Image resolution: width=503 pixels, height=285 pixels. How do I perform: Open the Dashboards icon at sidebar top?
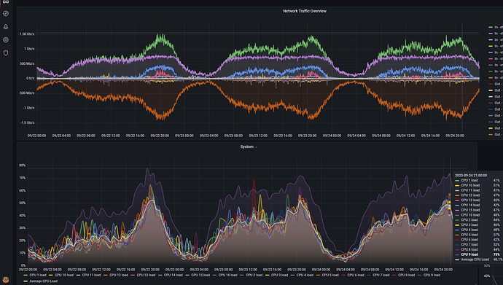[6, 1]
